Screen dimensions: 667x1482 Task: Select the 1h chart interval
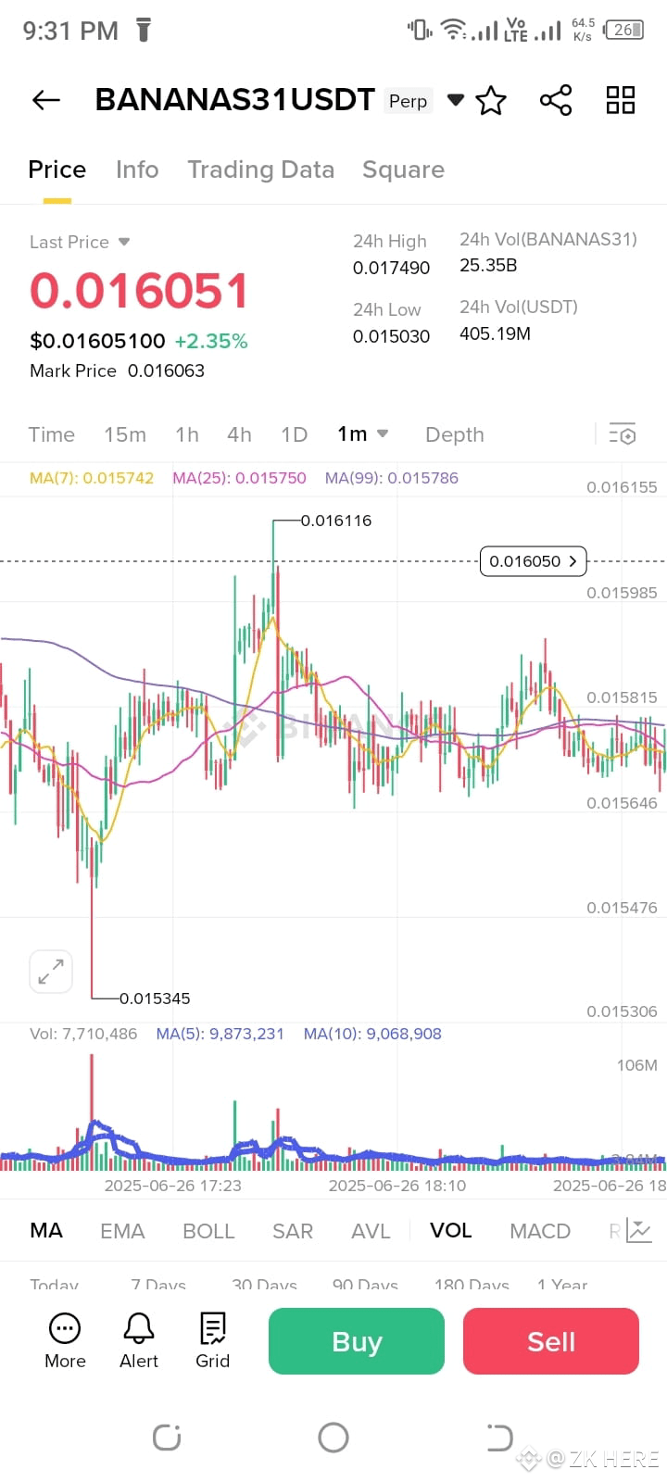[x=187, y=434]
